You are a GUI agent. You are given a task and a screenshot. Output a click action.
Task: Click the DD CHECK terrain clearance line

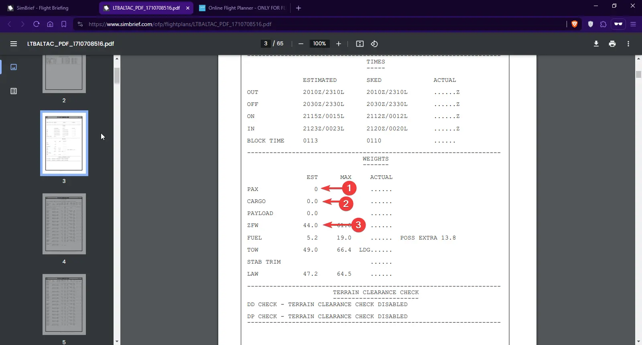pyautogui.click(x=327, y=304)
